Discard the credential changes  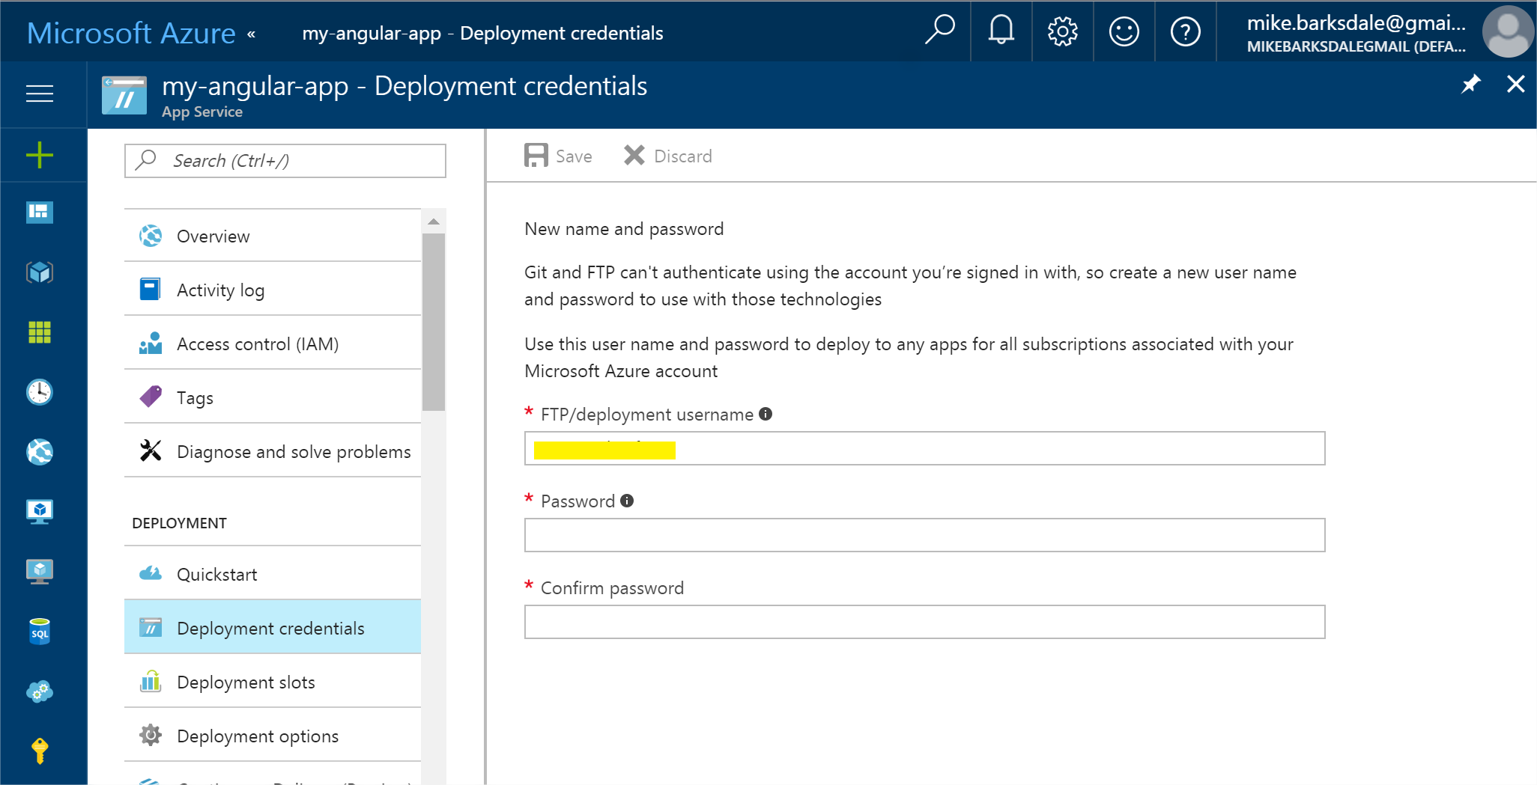(x=667, y=156)
